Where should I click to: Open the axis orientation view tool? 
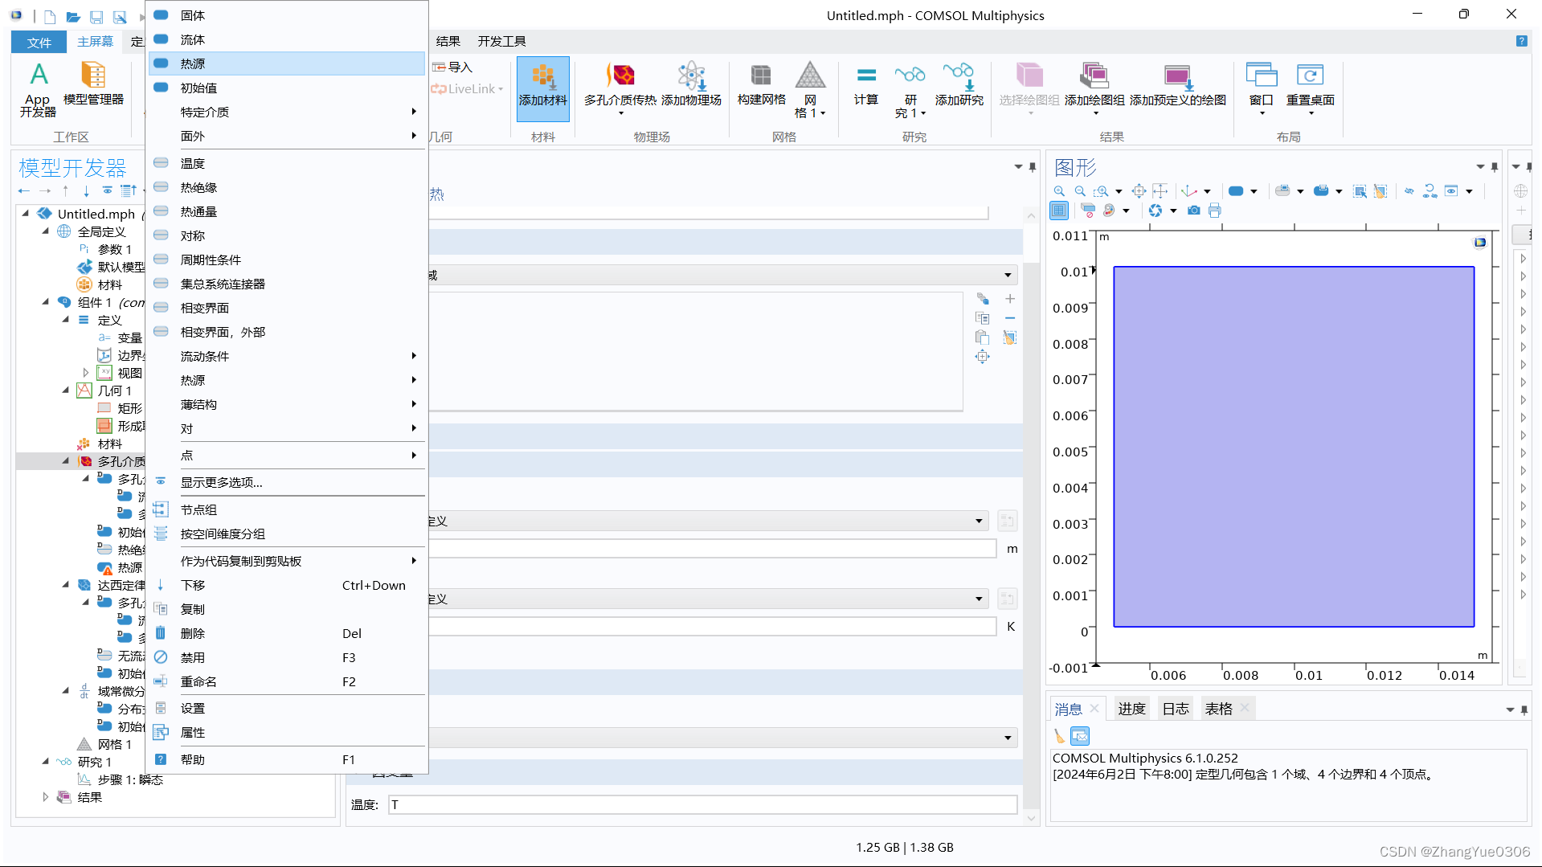[x=1189, y=191]
